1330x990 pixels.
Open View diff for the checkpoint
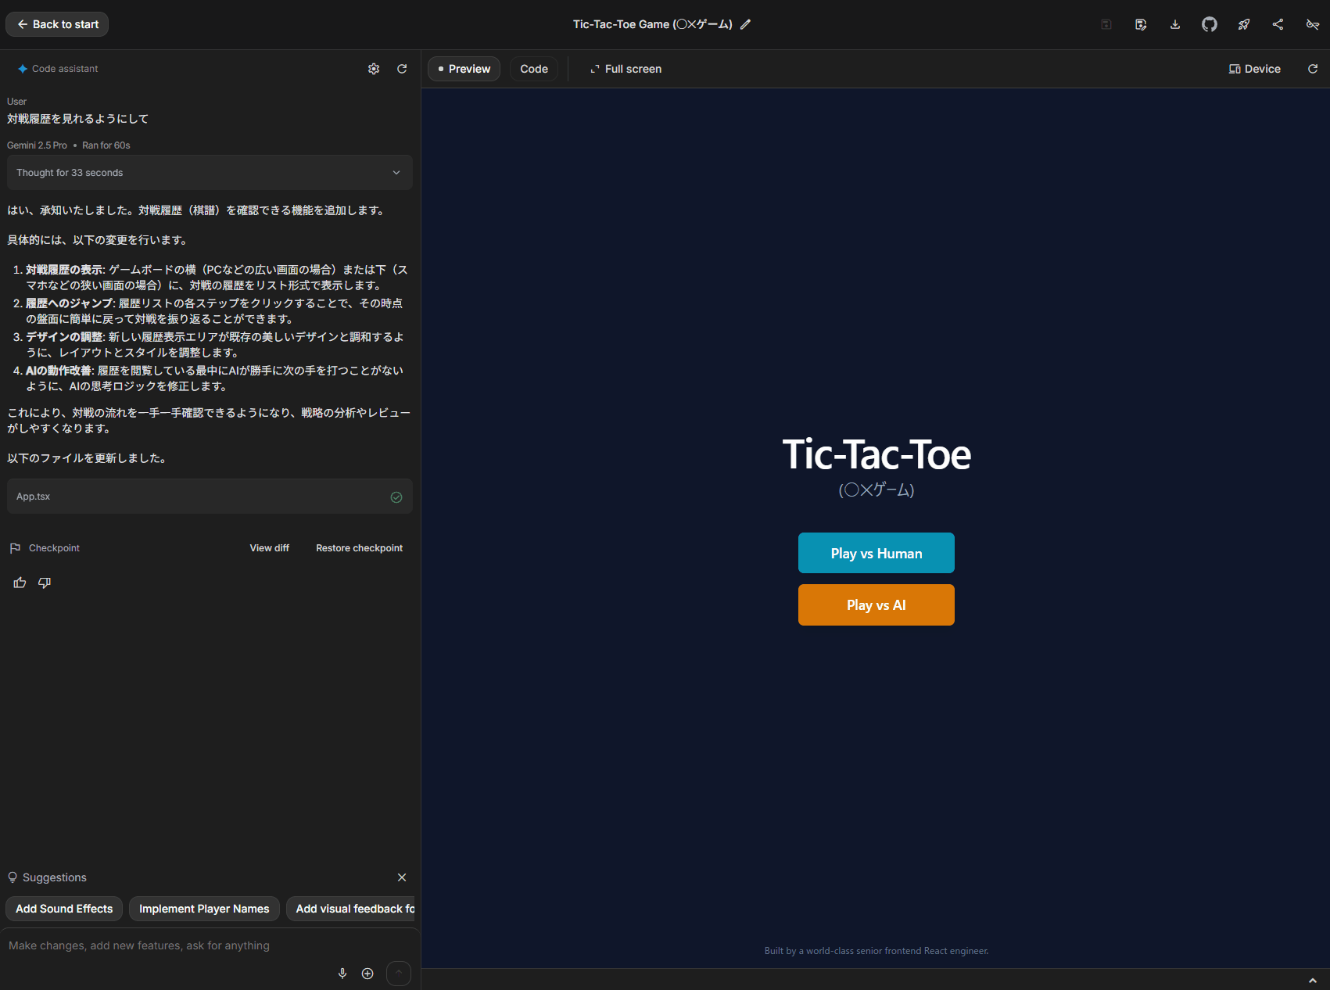point(270,548)
